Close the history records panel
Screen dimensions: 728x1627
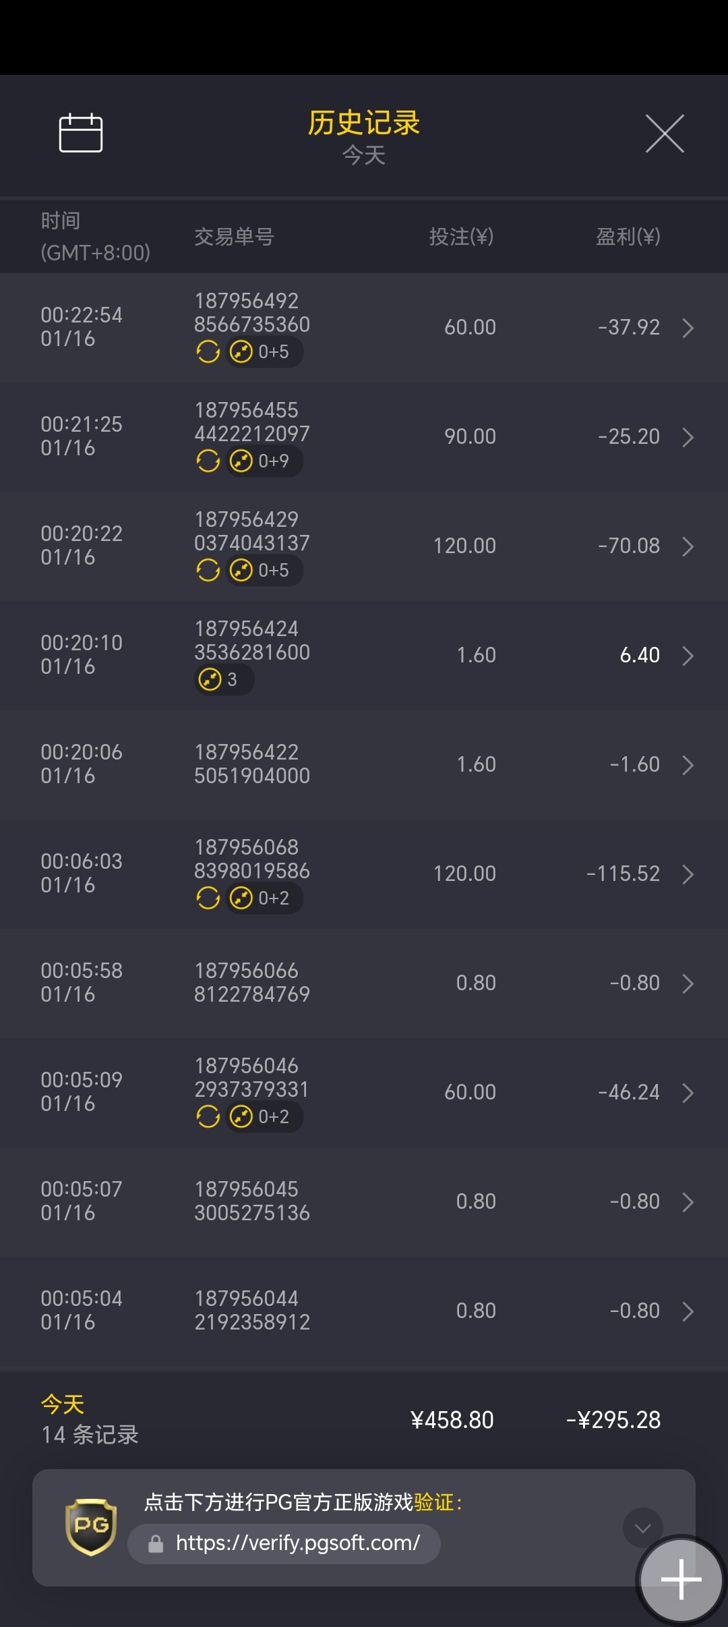(665, 134)
